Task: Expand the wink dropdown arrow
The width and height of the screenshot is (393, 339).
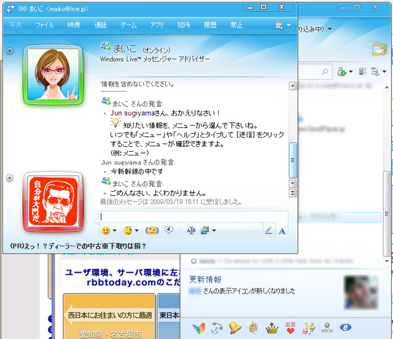Action: tap(136, 230)
